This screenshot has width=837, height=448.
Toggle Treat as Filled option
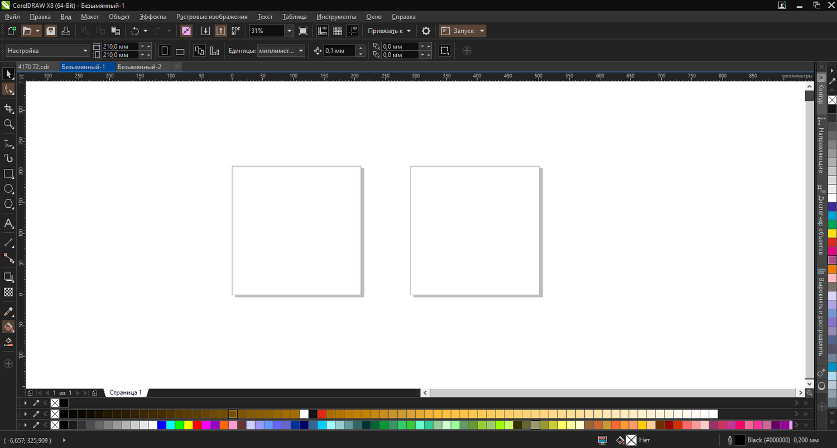[x=444, y=51]
